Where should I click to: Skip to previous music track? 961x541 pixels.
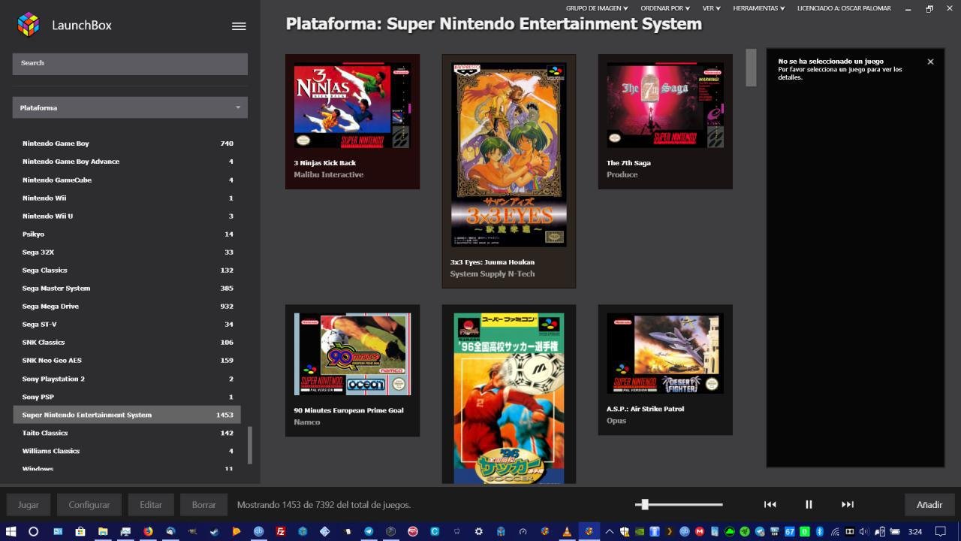pyautogui.click(x=770, y=505)
